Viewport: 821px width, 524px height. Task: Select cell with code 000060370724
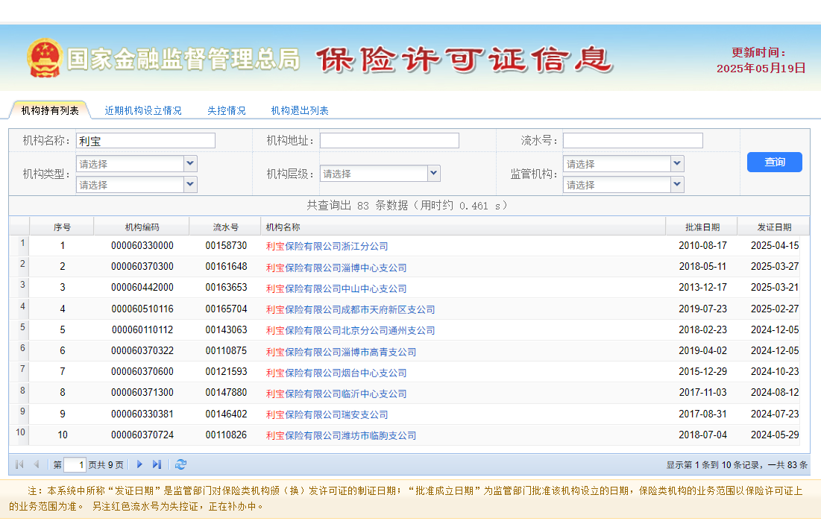(142, 435)
